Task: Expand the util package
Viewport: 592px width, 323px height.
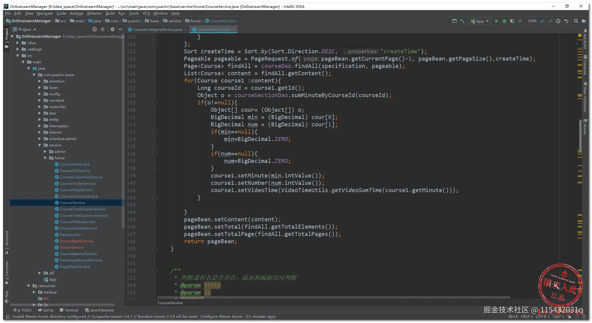Action: 40,273
